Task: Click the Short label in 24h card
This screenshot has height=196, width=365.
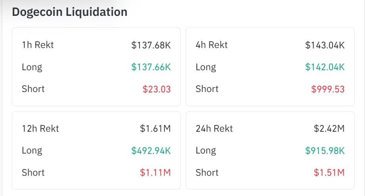Action: coord(207,173)
